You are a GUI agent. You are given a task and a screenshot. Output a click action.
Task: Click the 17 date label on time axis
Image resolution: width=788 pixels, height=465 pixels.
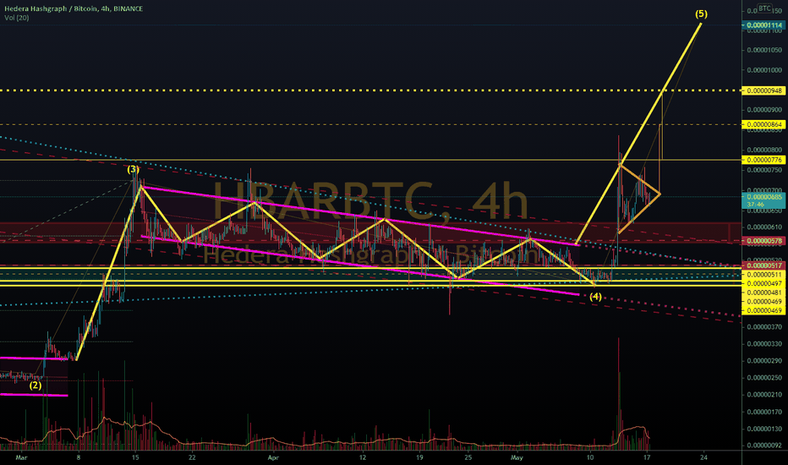click(647, 457)
